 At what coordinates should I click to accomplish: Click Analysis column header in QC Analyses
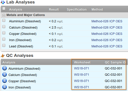coord(9,62)
